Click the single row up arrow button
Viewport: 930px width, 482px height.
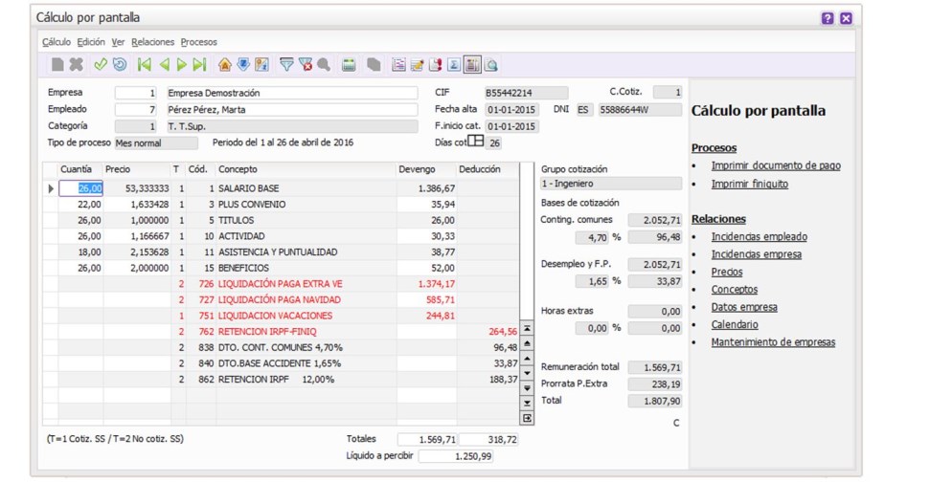point(527,359)
